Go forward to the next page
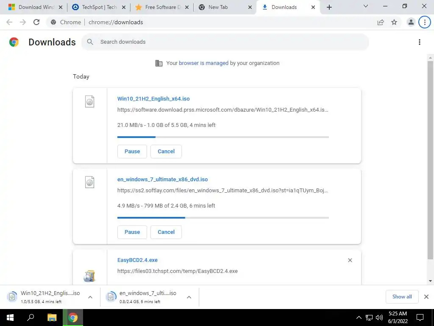This screenshot has width=434, height=326. 23,22
